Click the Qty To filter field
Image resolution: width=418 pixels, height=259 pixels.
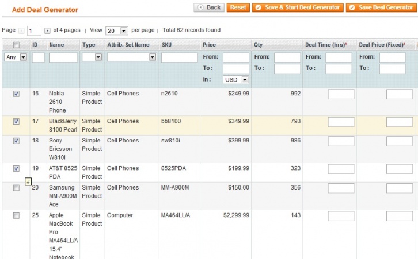click(x=287, y=68)
